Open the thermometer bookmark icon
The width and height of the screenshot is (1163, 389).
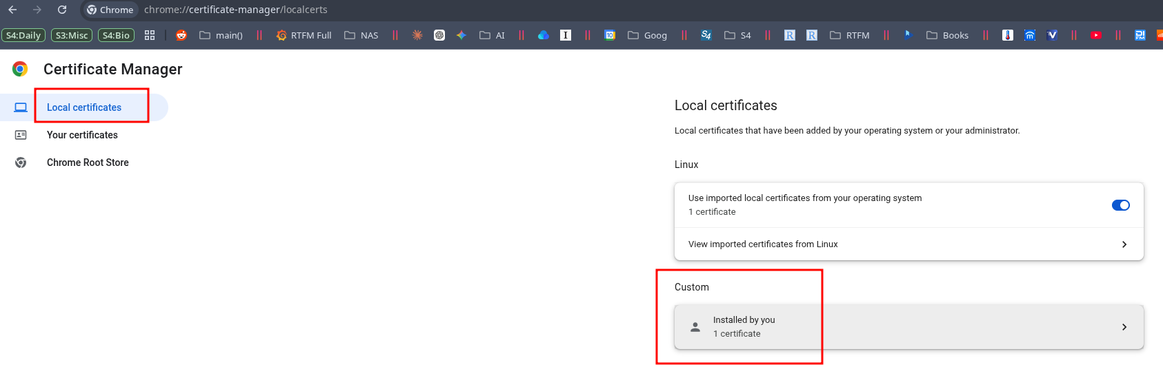pyautogui.click(x=1008, y=35)
